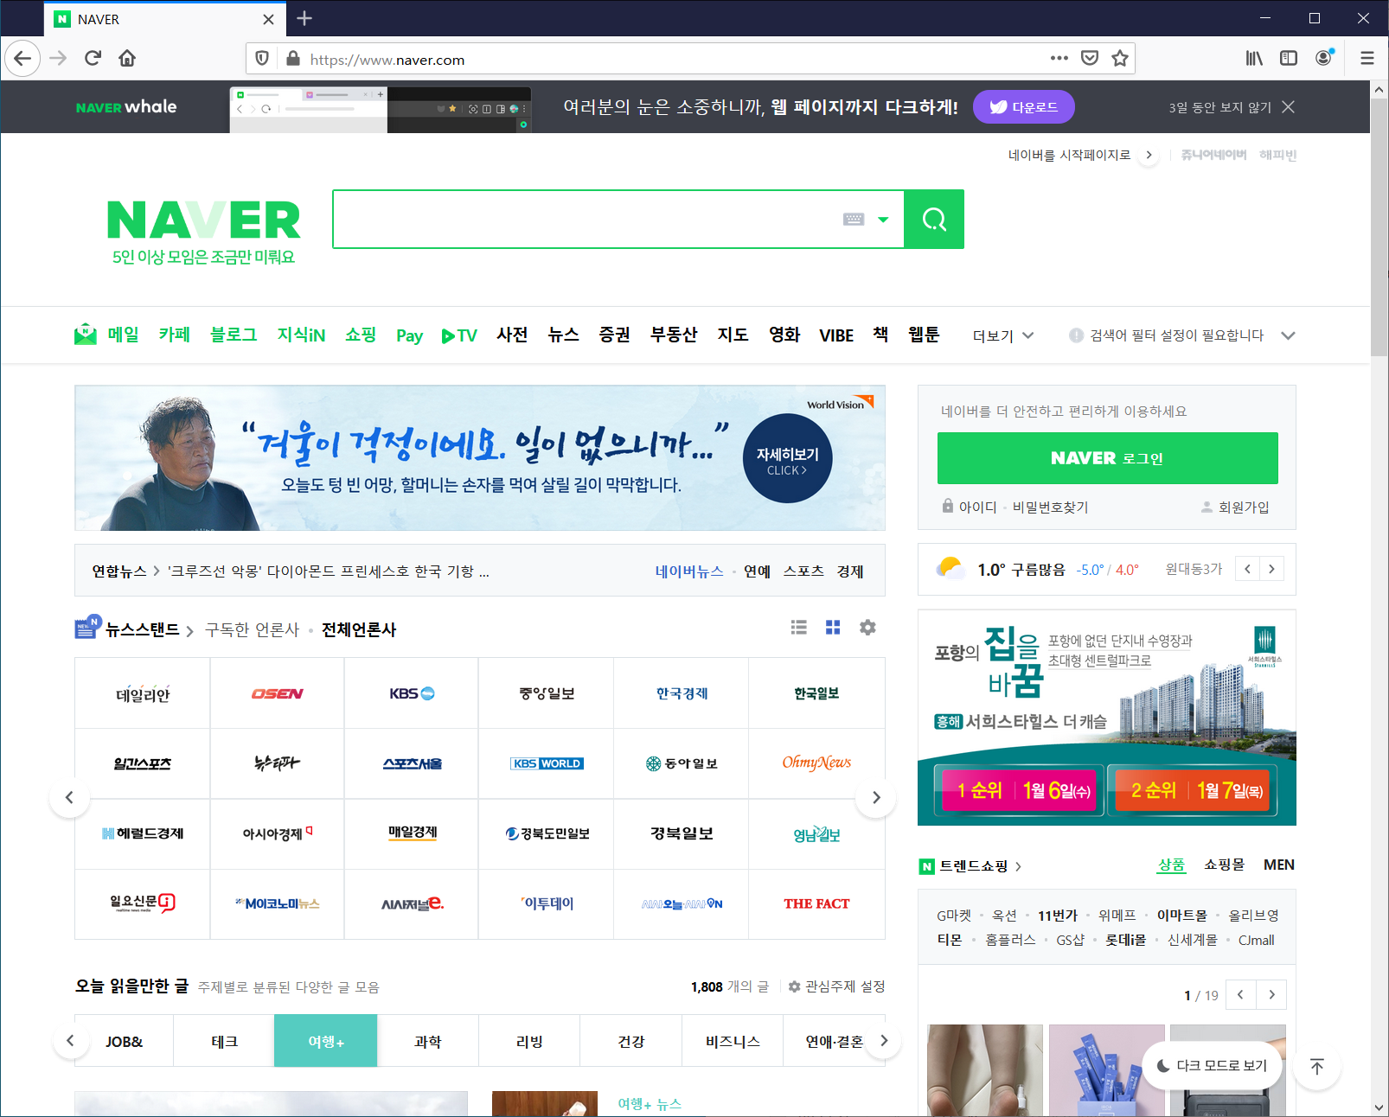Select the 과학 topic tab
Viewport: 1389px width, 1117px height.
pos(427,1041)
